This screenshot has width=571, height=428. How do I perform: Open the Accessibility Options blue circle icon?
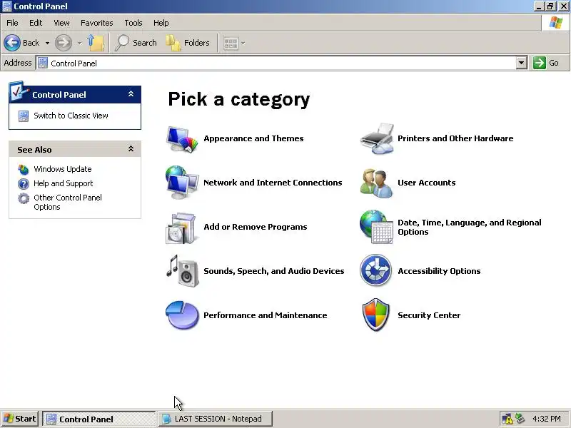[x=376, y=270]
